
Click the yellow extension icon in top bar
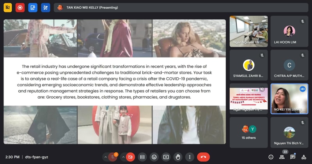pyautogui.click(x=8, y=7)
